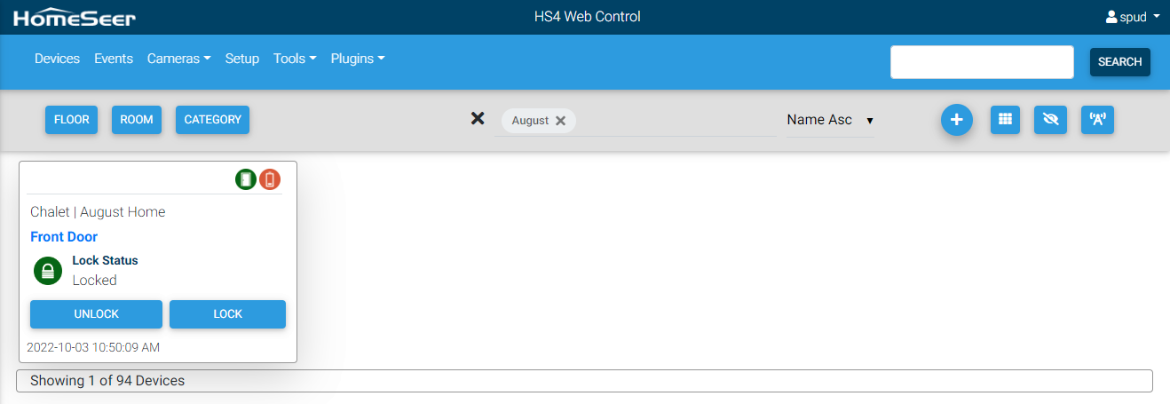The width and height of the screenshot is (1170, 404).
Task: Filter devices by ROOM button
Action: (x=137, y=120)
